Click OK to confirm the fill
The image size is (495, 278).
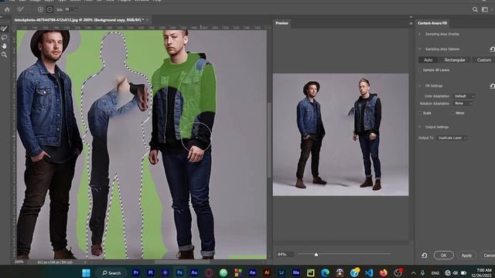[x=443, y=256]
